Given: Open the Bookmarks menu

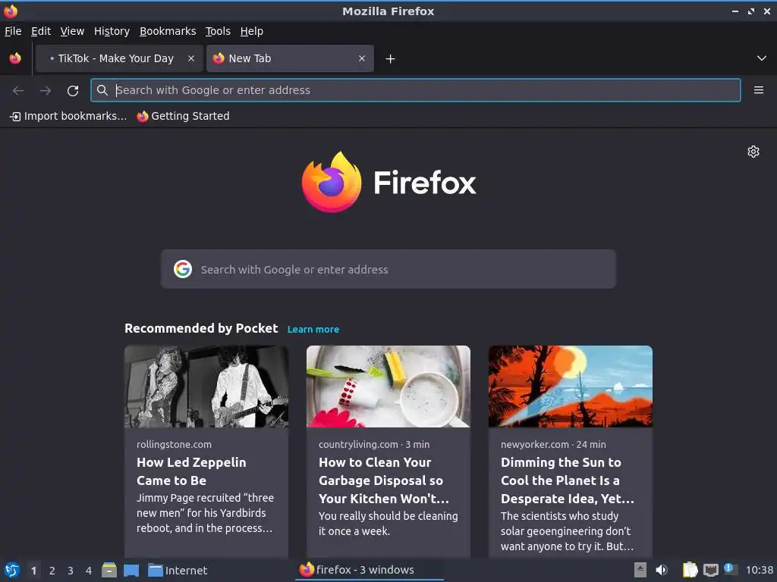Looking at the screenshot, I should [x=168, y=31].
